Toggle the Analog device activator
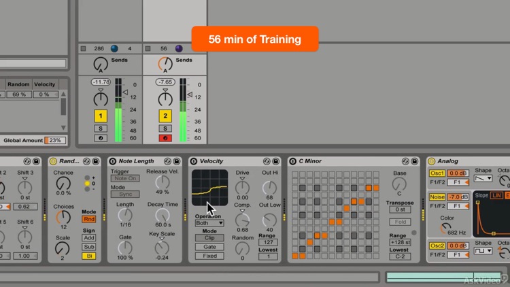 [x=432, y=161]
